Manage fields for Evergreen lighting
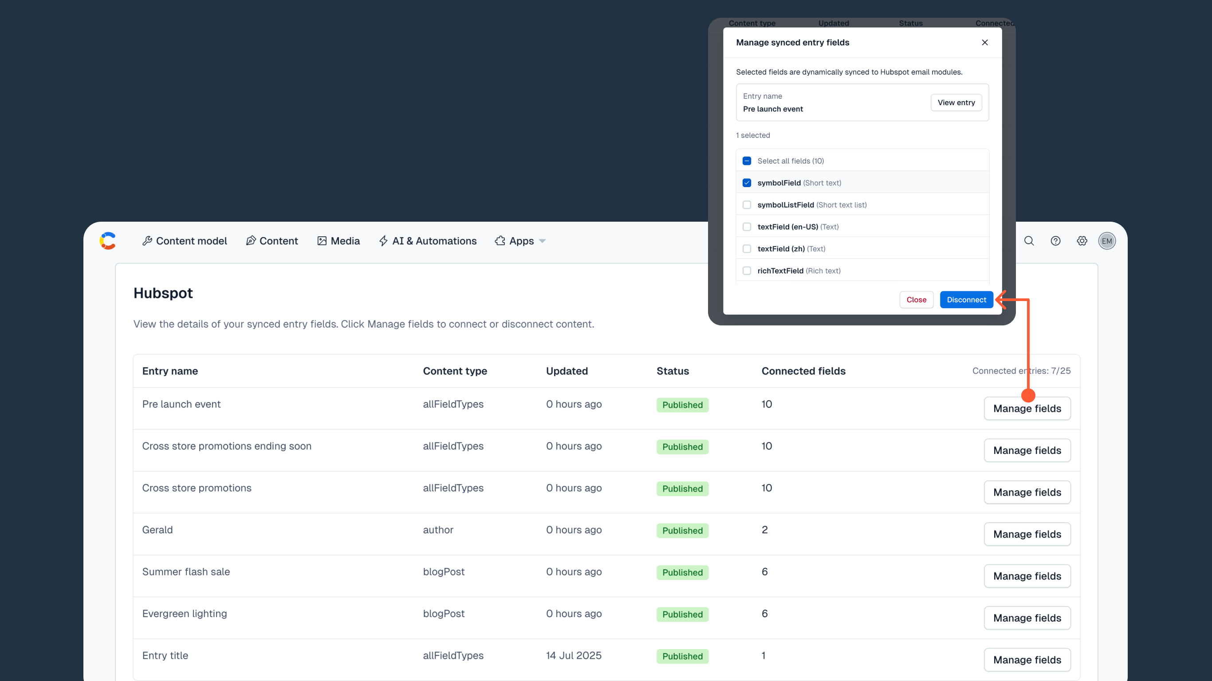Viewport: 1212px width, 681px height. click(1027, 618)
